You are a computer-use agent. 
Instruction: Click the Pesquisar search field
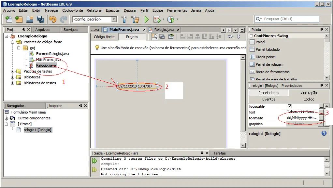287,19
